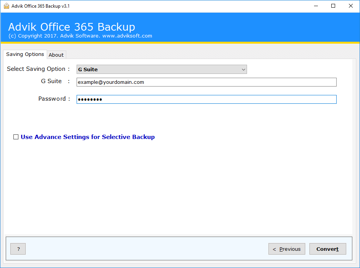Screen dimensions: 360x268
Task: Focus the Password field
Action: [x=206, y=100]
